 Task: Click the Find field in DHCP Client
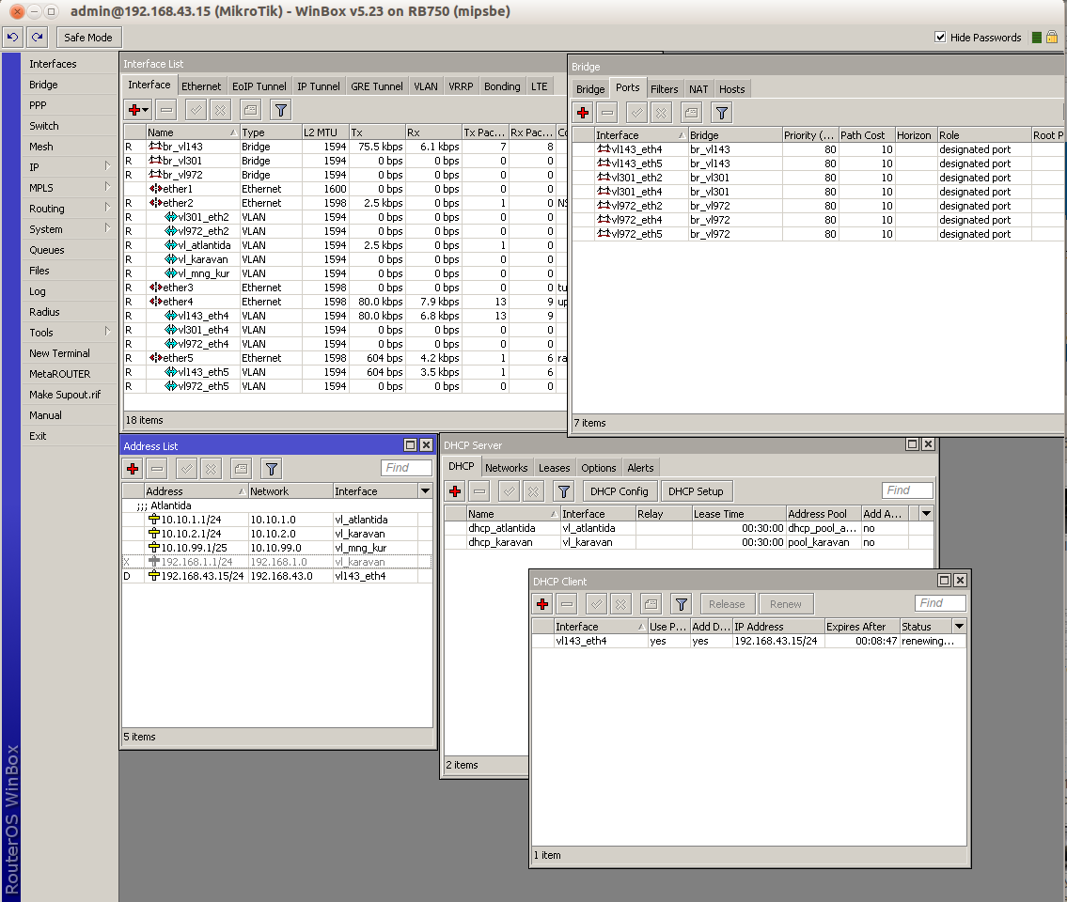(939, 603)
